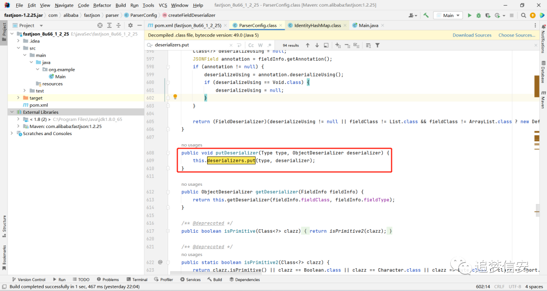Expand the test folder
547x291 pixels.
[x=25, y=91]
